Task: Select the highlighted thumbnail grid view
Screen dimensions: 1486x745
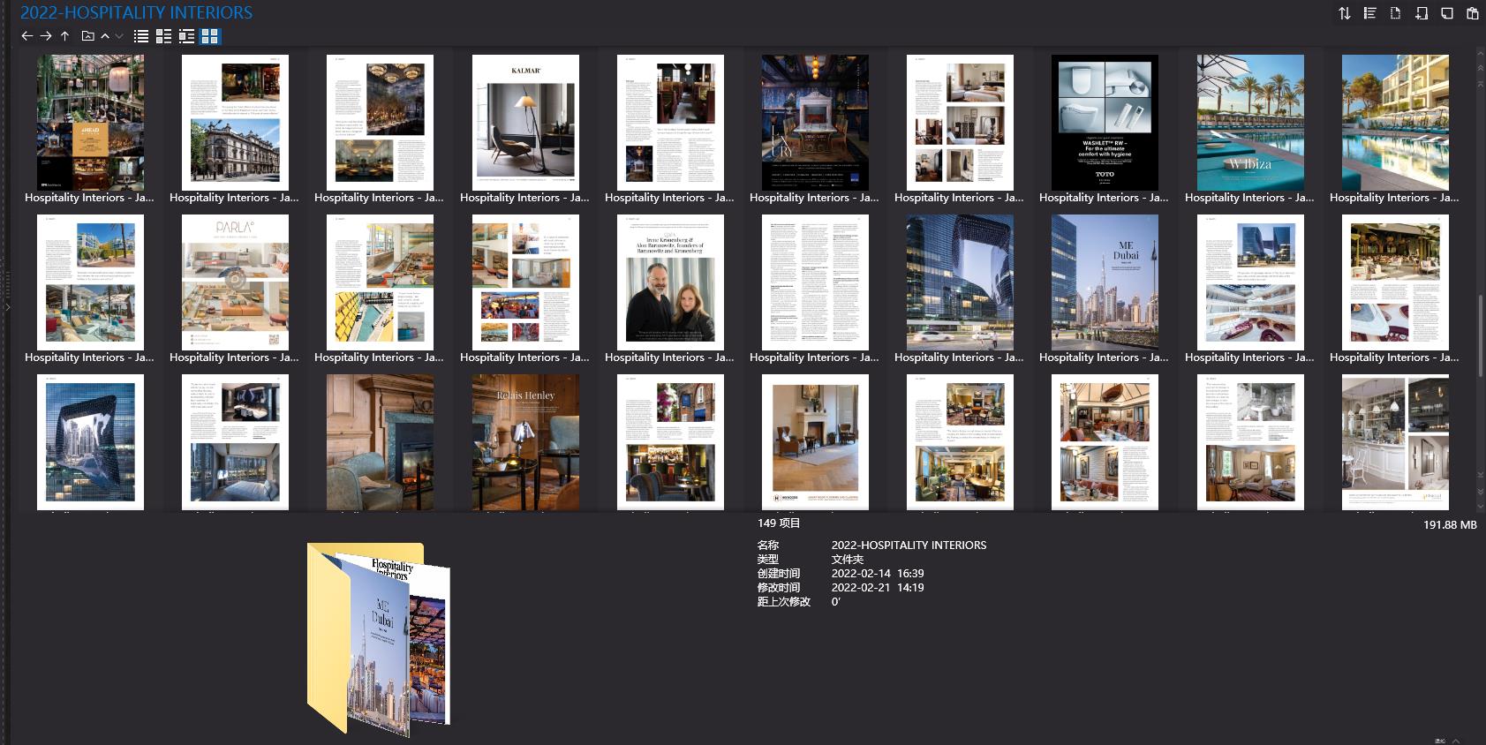Action: pos(209,36)
